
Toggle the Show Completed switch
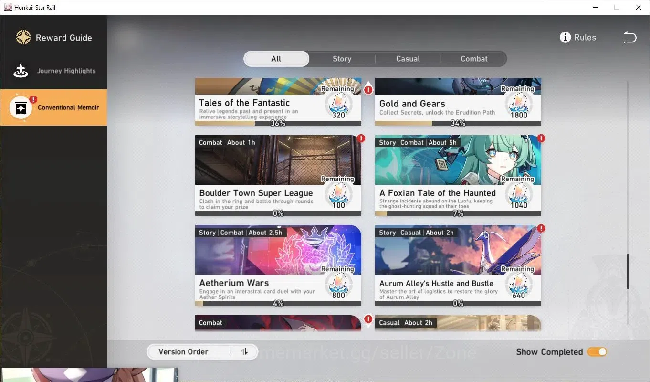(x=597, y=352)
